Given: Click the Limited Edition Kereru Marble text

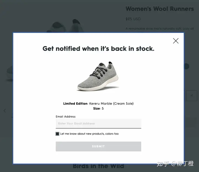Looking at the screenshot, I should pyautogui.click(x=98, y=104).
